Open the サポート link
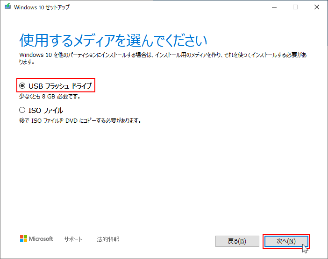Screen dimensions: 328x259 click(73, 239)
